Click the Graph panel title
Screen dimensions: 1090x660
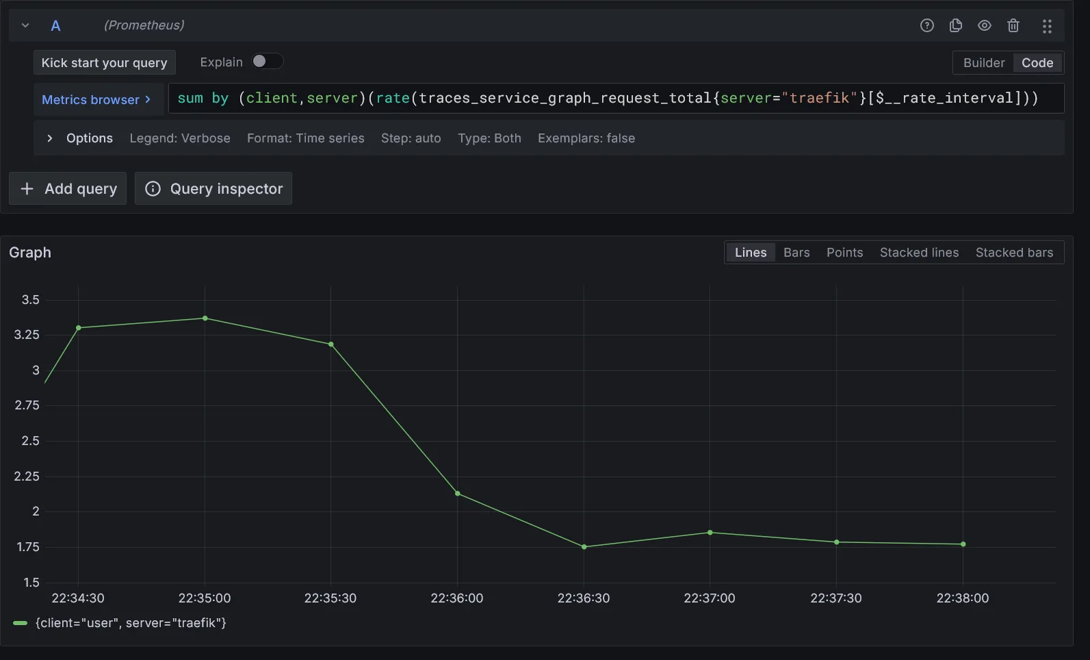(30, 252)
